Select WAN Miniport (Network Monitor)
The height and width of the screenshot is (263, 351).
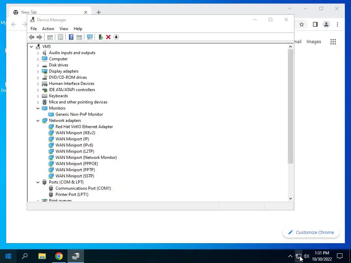(86, 158)
